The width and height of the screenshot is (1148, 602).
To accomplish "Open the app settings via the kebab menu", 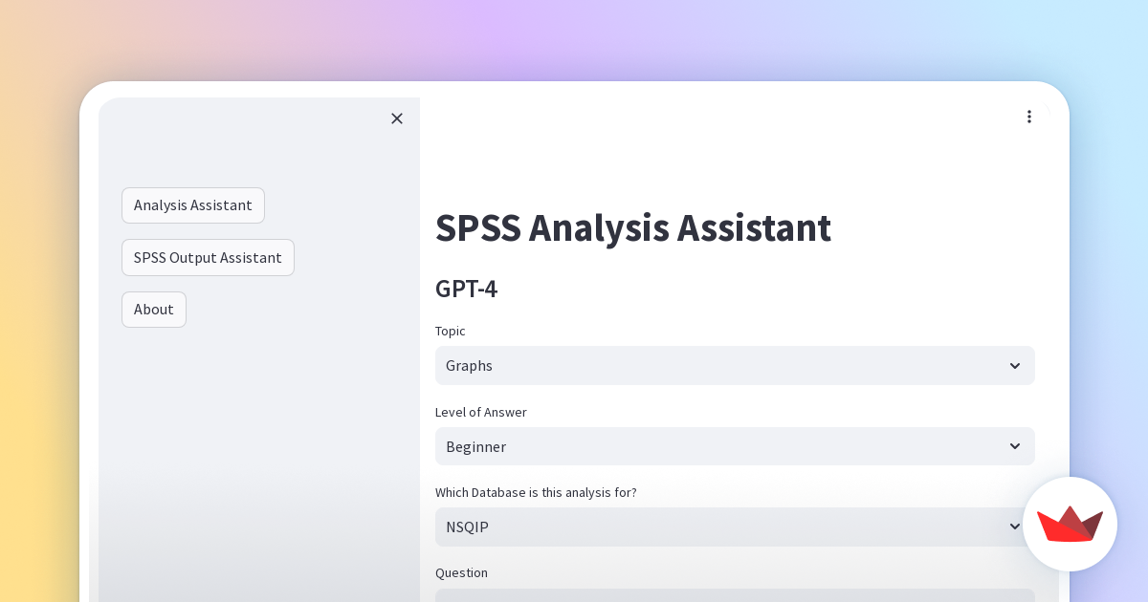I will click(x=1029, y=117).
